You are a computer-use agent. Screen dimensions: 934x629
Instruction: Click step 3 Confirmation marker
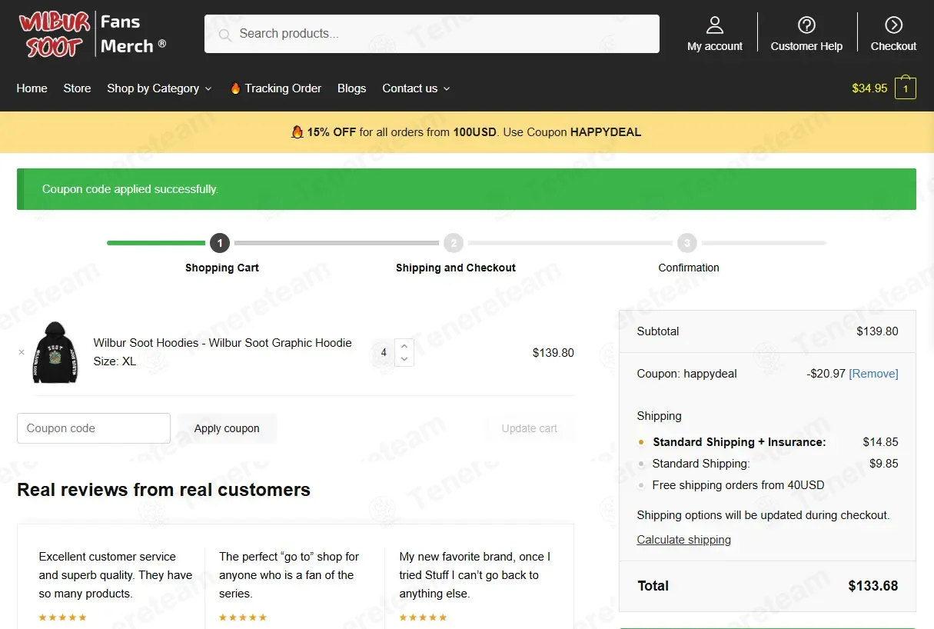[x=687, y=243]
